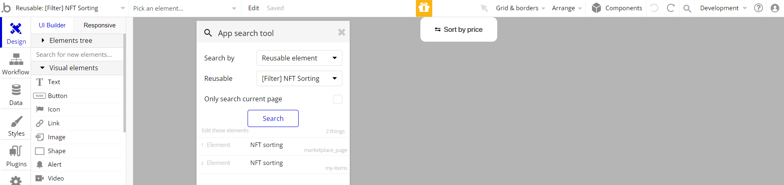This screenshot has width=784, height=185.
Task: Open the Styles section
Action: (16, 126)
